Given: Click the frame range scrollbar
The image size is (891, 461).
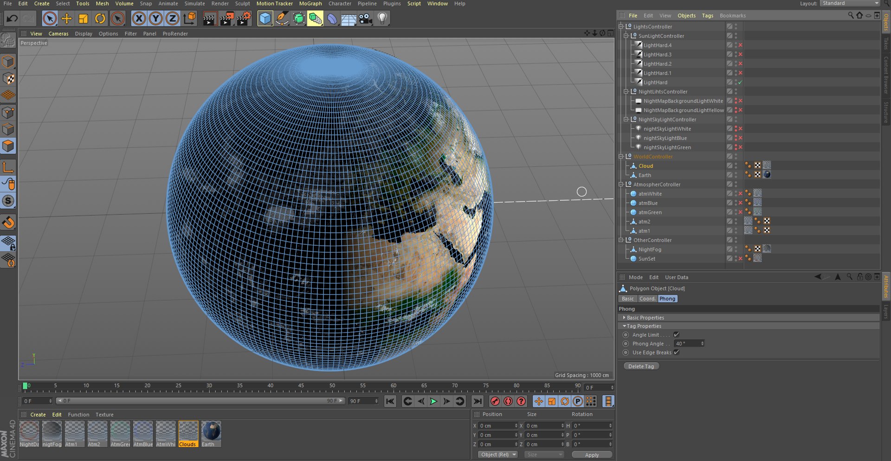Looking at the screenshot, I should tap(200, 401).
